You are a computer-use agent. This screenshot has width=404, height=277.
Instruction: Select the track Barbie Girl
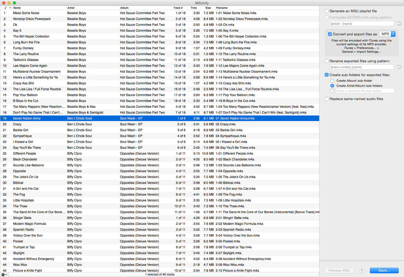(159, 130)
